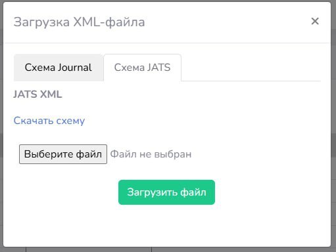
Task: Switch to the Схема Journal tab
Action: tap(59, 68)
